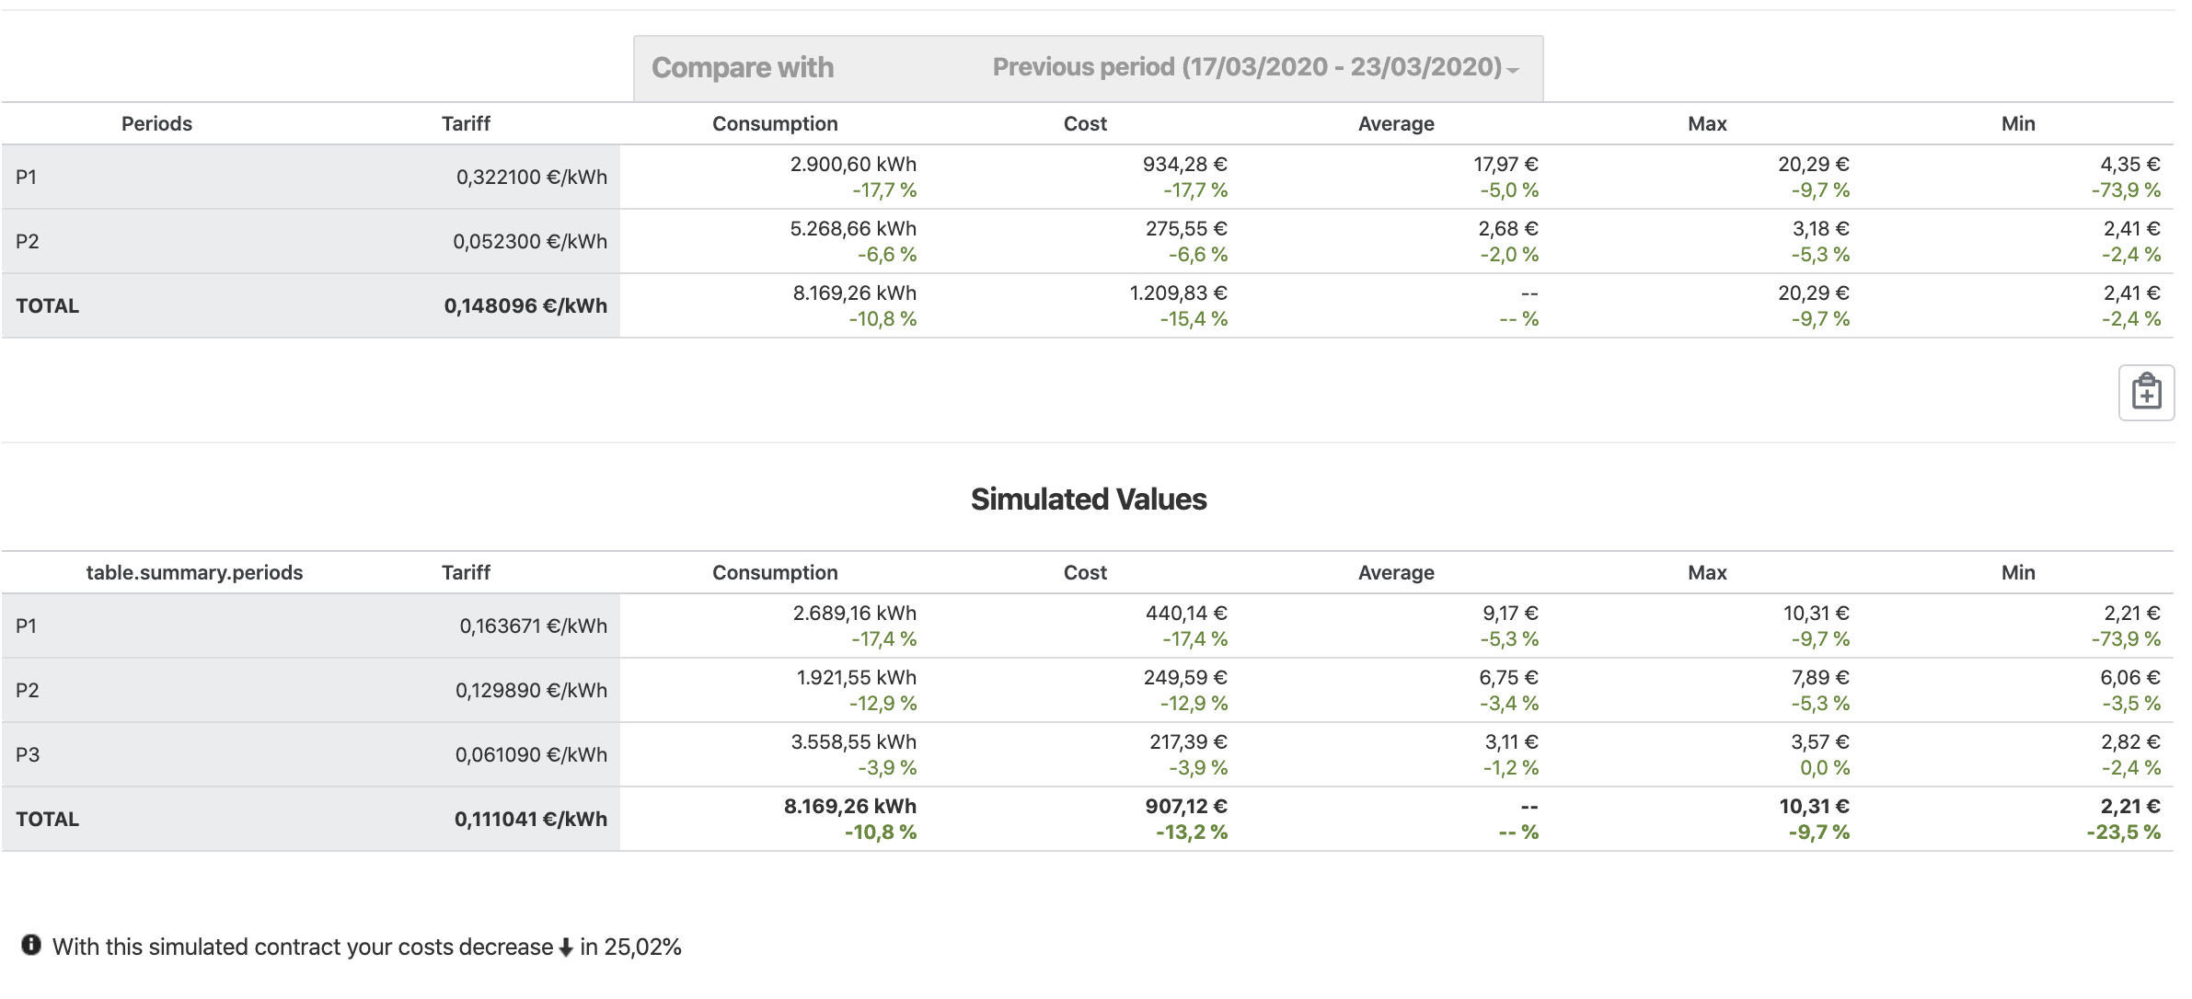Viewport: 2192px width, 999px height.
Task: Select the P1 row with 0,322100 €/kWh tariff
Action: (311, 178)
